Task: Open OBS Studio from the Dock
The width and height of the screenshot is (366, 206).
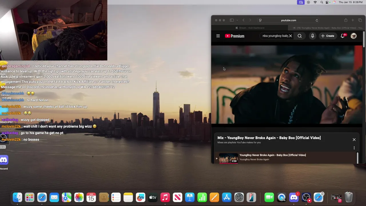Action: click(306, 197)
